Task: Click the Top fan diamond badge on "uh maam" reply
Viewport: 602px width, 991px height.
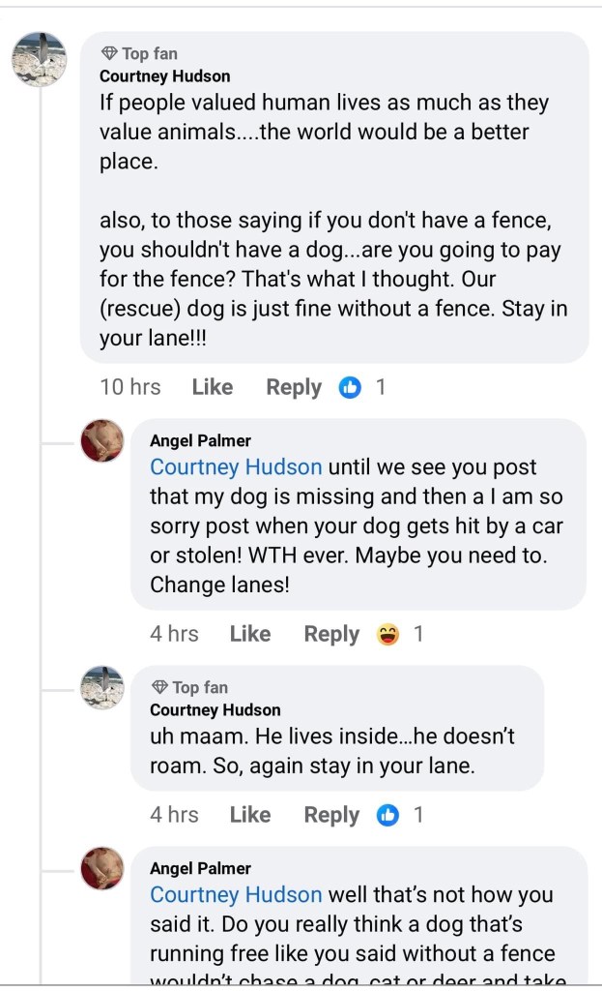Action: (x=159, y=688)
